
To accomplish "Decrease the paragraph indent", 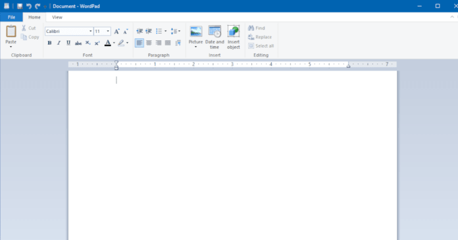I will point(140,31).
